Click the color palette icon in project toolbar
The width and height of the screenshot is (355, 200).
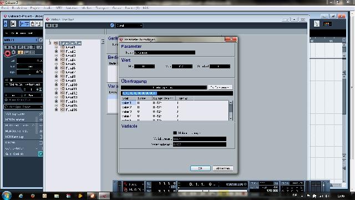click(x=327, y=24)
